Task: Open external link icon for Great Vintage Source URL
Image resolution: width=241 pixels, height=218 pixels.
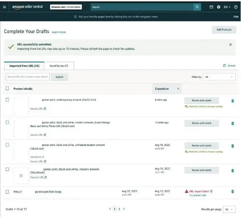Action: coord(45,134)
